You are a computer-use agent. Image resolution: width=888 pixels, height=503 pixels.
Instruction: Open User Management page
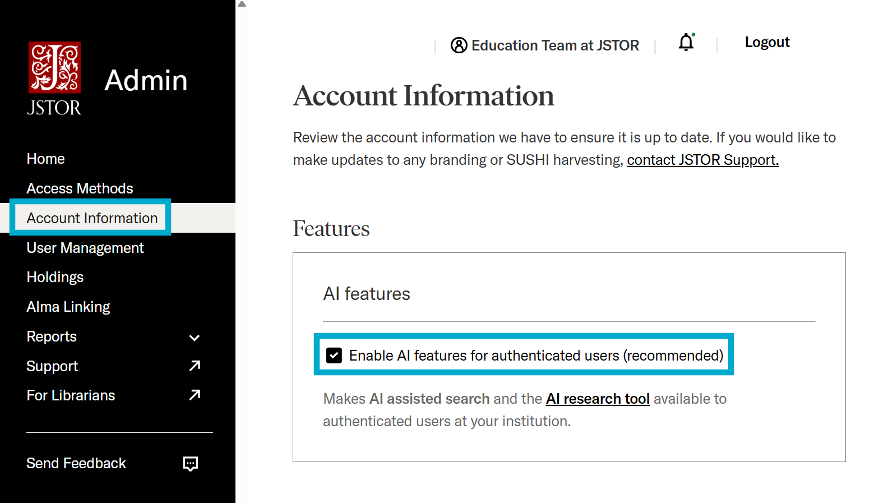[85, 248]
